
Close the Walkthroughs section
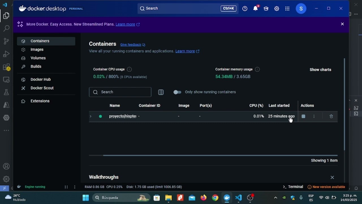click(332, 177)
